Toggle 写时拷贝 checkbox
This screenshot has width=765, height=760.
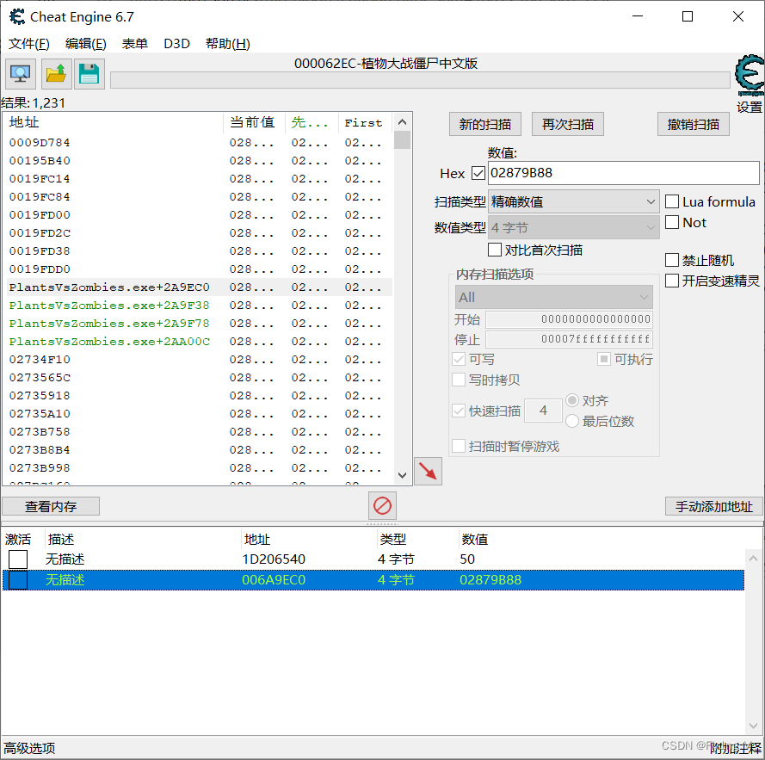click(x=458, y=380)
